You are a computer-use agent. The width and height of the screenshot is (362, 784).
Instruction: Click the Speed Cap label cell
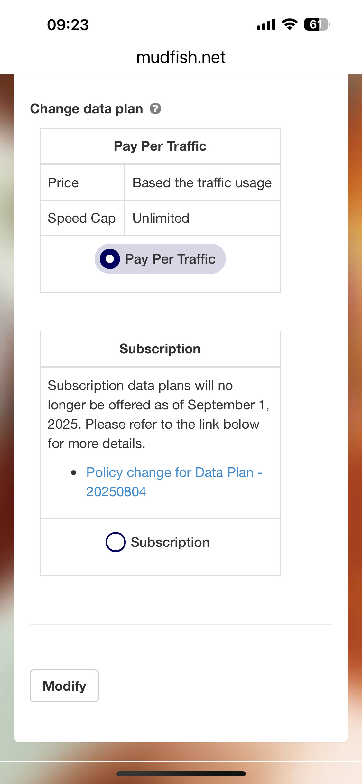(x=82, y=218)
